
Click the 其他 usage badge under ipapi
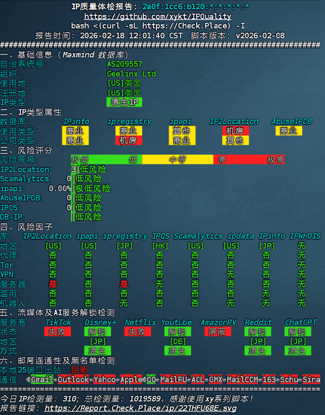(182, 131)
